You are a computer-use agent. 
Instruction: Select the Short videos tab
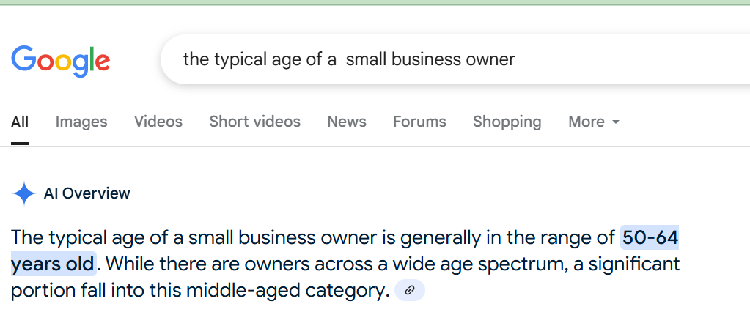(254, 122)
